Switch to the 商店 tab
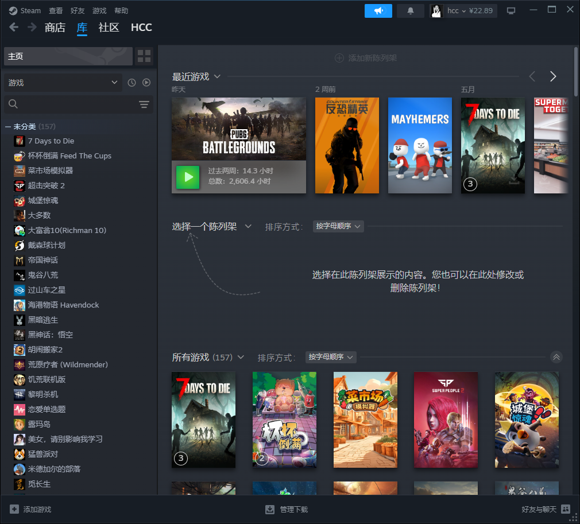The image size is (580, 524). (x=55, y=28)
